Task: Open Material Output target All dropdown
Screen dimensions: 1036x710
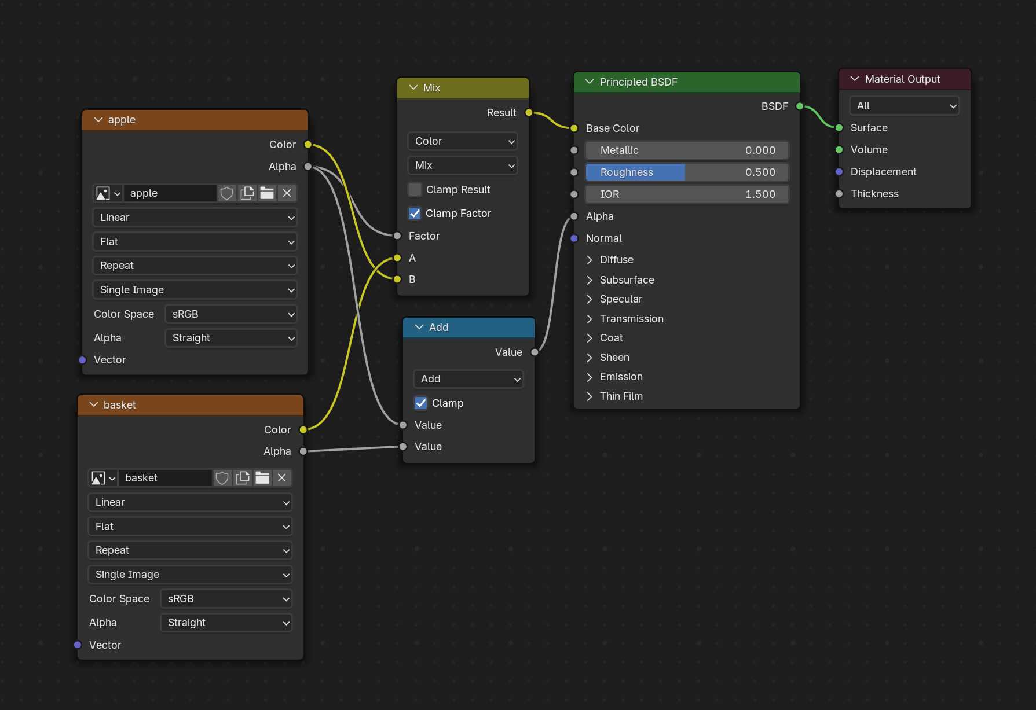Action: [905, 106]
